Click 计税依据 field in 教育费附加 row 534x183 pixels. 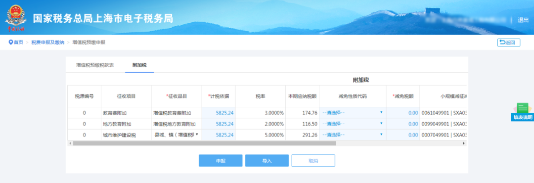219,113
